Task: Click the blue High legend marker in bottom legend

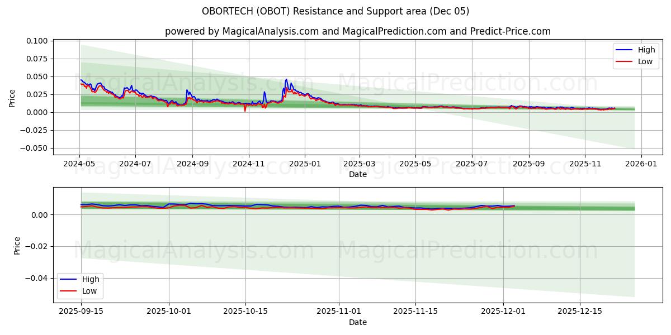Action: pos(68,279)
